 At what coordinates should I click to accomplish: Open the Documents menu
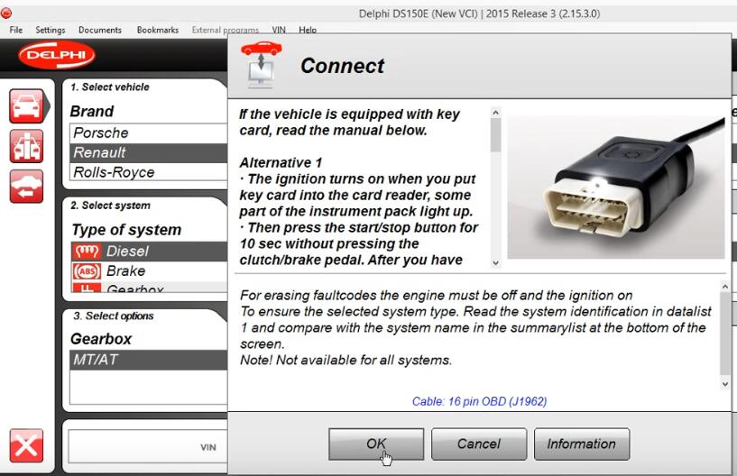point(100,30)
